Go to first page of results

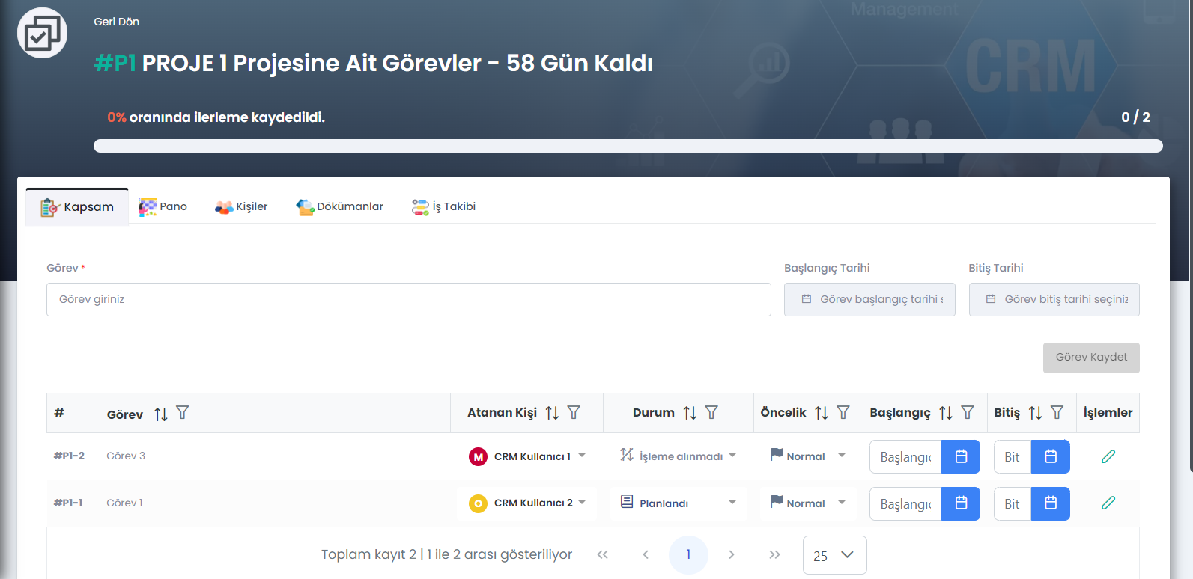[602, 554]
